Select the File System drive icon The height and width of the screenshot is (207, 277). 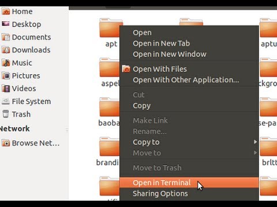point(6,101)
